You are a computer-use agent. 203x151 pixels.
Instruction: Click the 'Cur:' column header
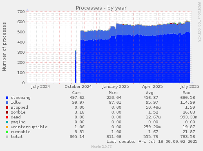click(76, 93)
